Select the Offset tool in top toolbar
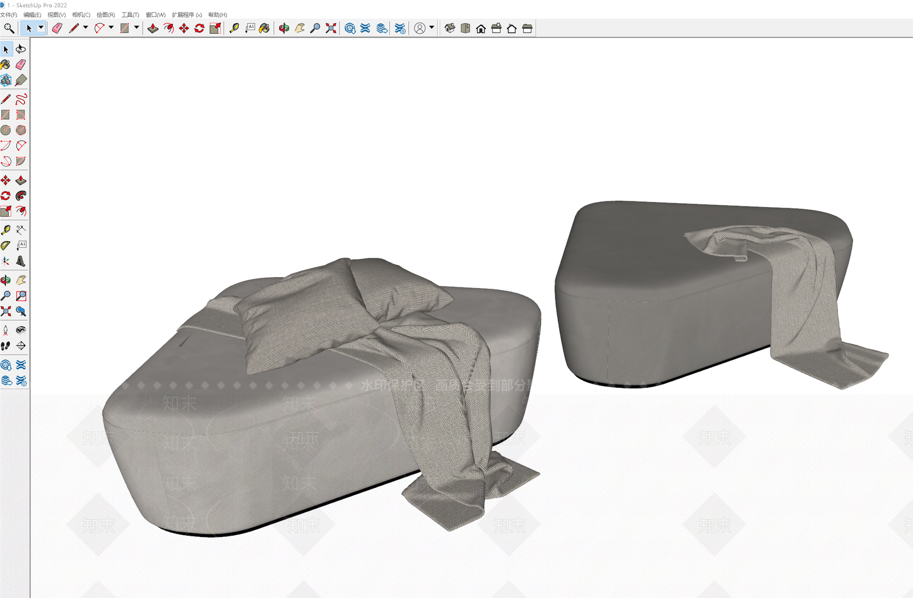The width and height of the screenshot is (913, 598). pyautogui.click(x=168, y=28)
